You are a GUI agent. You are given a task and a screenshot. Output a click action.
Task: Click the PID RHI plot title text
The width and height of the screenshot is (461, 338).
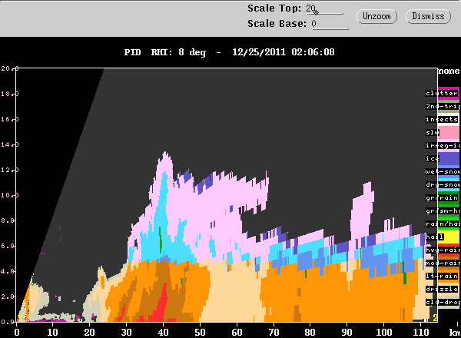pos(230,52)
